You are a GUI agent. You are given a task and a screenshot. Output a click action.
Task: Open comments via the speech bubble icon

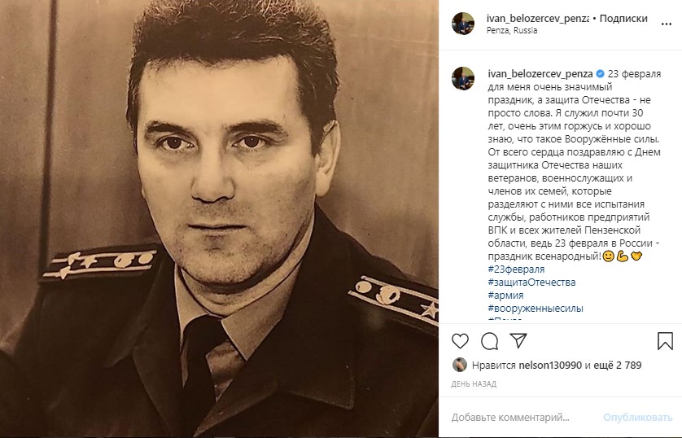point(489,341)
